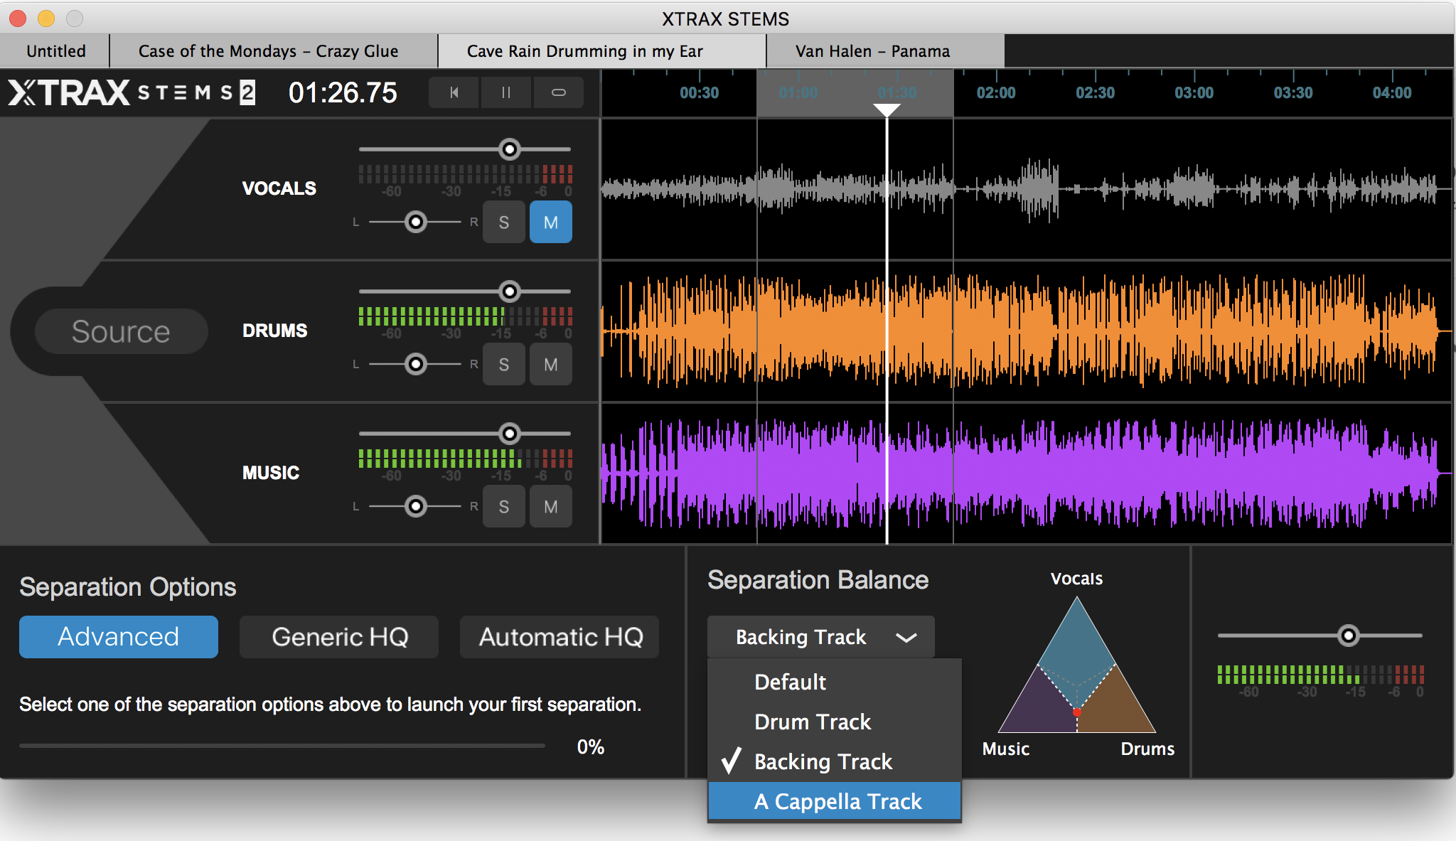The image size is (1456, 841).
Task: Pick the Default separation balance option
Action: pyautogui.click(x=790, y=682)
